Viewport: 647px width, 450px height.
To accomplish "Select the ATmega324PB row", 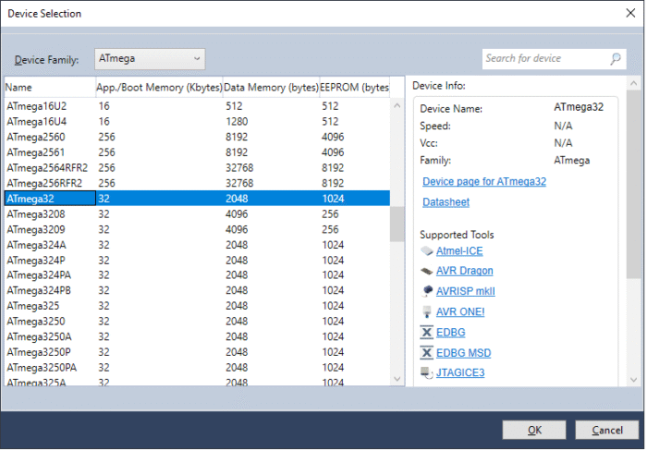I will click(x=197, y=290).
